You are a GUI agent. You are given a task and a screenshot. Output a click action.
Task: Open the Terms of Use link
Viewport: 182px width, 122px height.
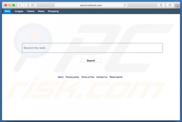pyautogui.click(x=88, y=77)
